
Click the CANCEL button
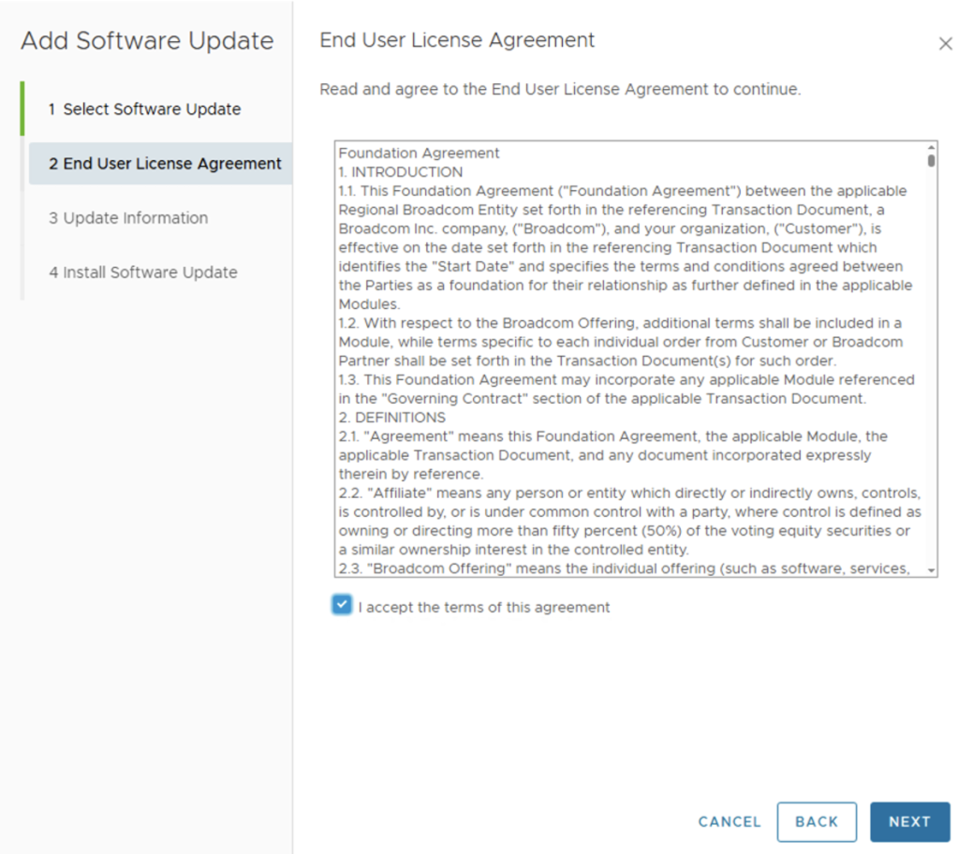point(730,821)
